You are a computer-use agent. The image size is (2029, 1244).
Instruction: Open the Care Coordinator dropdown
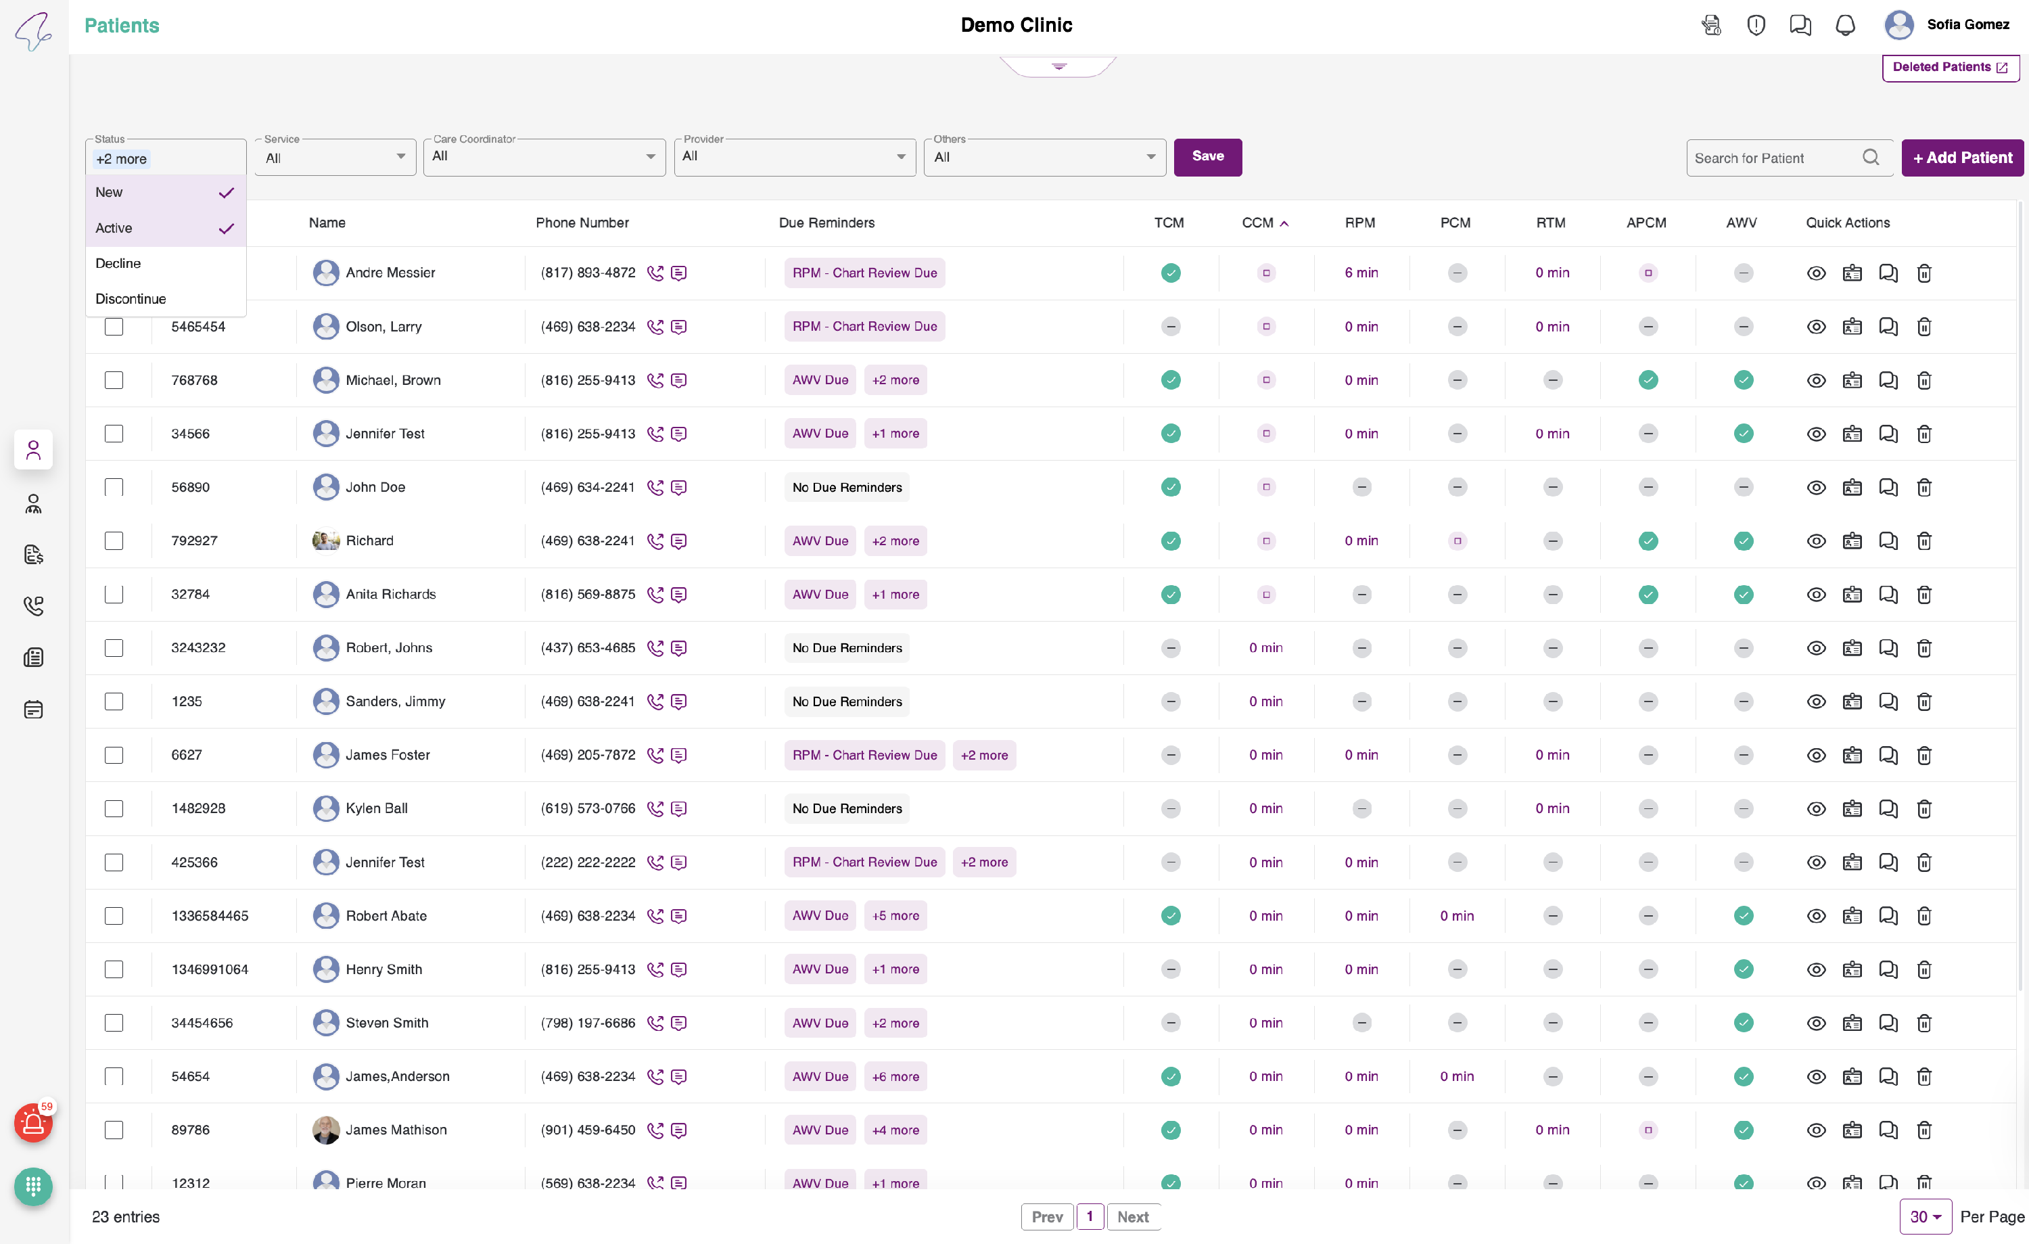tap(544, 158)
